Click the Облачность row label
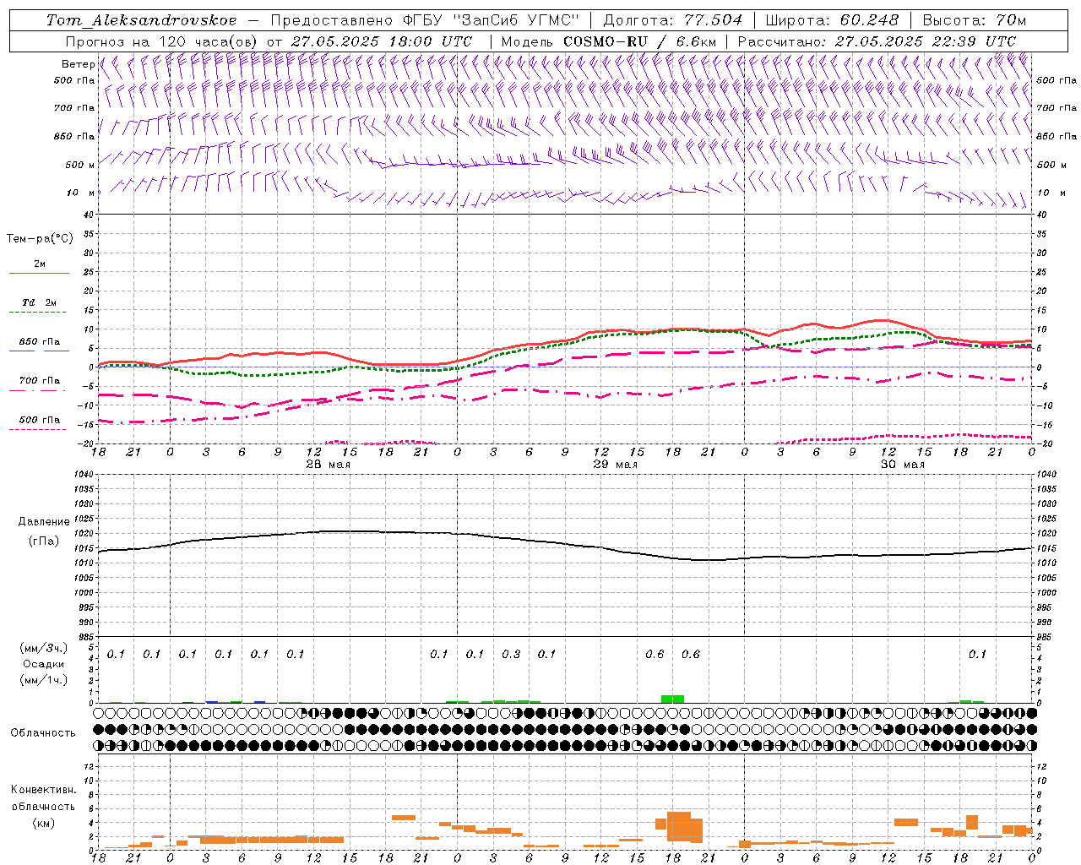 click(43, 733)
